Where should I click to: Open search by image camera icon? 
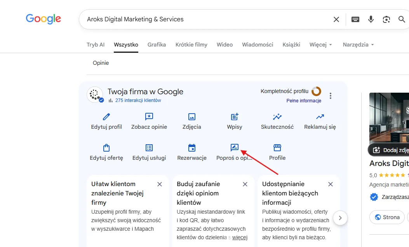tap(386, 19)
